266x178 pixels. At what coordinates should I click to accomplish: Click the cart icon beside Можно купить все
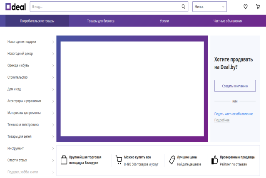(119, 160)
